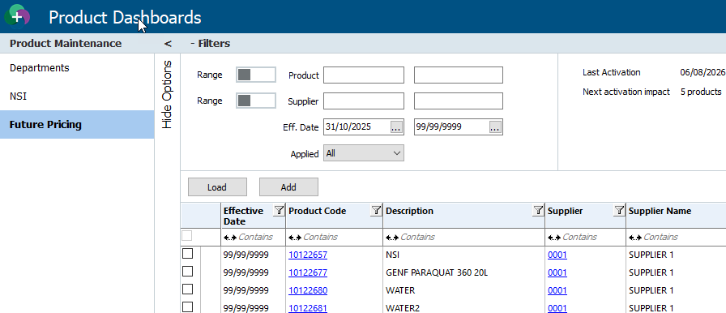Open supplier 0001 link in WATER2 row

click(x=557, y=308)
